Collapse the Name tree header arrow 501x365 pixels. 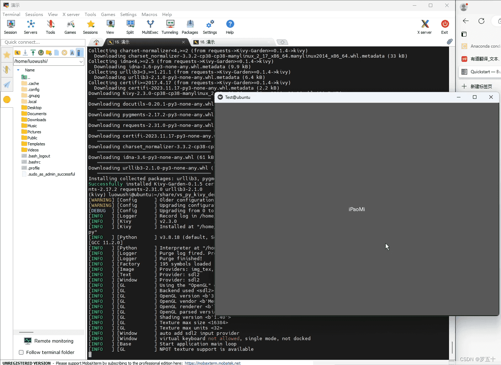click(18, 70)
